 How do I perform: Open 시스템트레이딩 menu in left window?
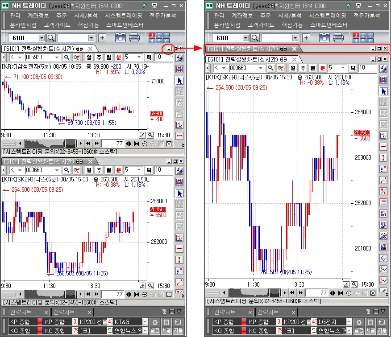point(124,16)
